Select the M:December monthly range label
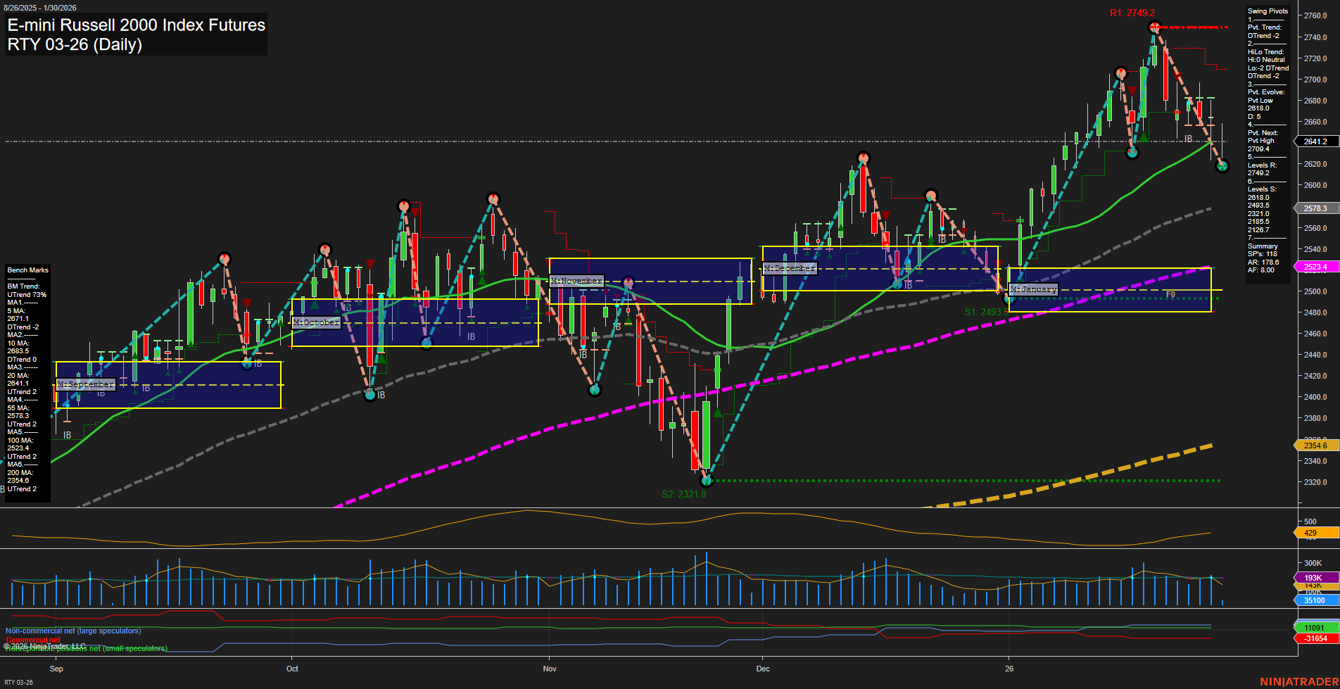 click(x=790, y=268)
